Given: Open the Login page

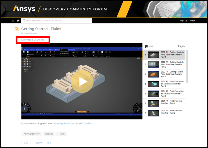Looking at the screenshot, I should click(x=193, y=21).
